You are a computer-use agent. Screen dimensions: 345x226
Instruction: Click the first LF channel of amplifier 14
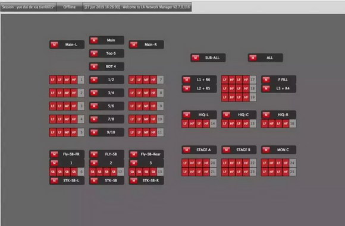[x=185, y=123]
